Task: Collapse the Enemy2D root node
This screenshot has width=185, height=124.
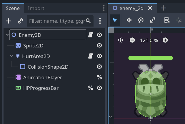Action: tap(7, 35)
